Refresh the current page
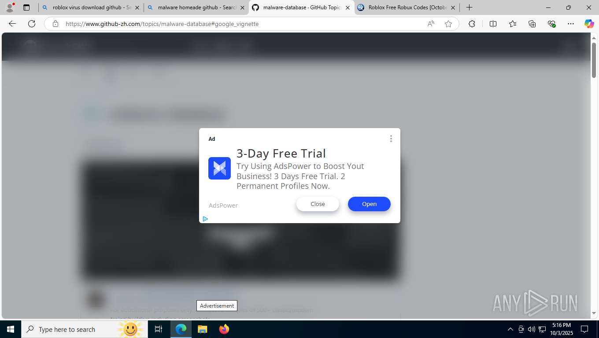 coord(32,24)
